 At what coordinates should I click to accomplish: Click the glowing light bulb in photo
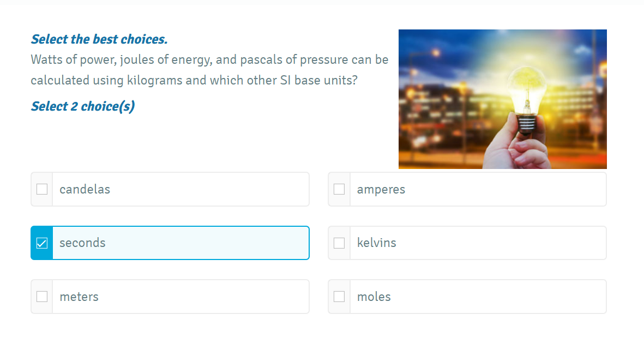coord(527,97)
